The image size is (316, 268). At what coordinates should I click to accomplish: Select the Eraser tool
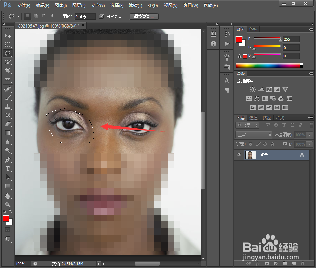point(8,124)
